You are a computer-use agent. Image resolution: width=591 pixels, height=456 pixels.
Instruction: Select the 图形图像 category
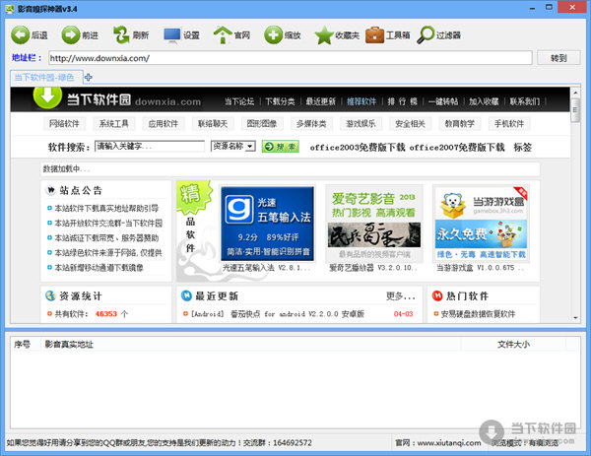click(x=262, y=124)
